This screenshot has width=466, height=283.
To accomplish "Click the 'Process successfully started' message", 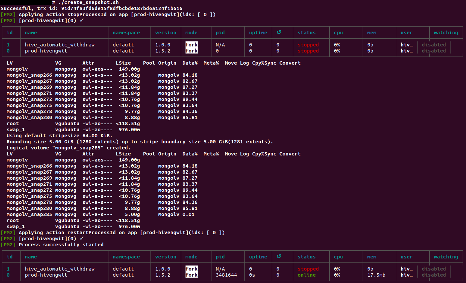I will pos(61,245).
